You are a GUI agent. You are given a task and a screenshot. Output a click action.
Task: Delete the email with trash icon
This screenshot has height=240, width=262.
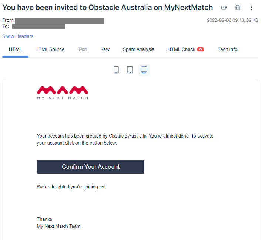[x=238, y=7]
